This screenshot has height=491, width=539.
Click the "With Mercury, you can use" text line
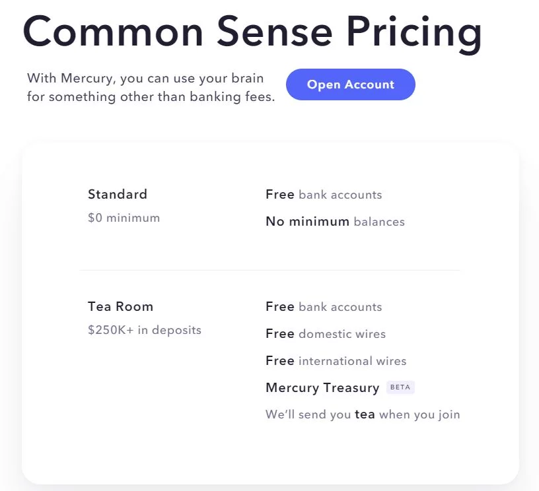145,78
